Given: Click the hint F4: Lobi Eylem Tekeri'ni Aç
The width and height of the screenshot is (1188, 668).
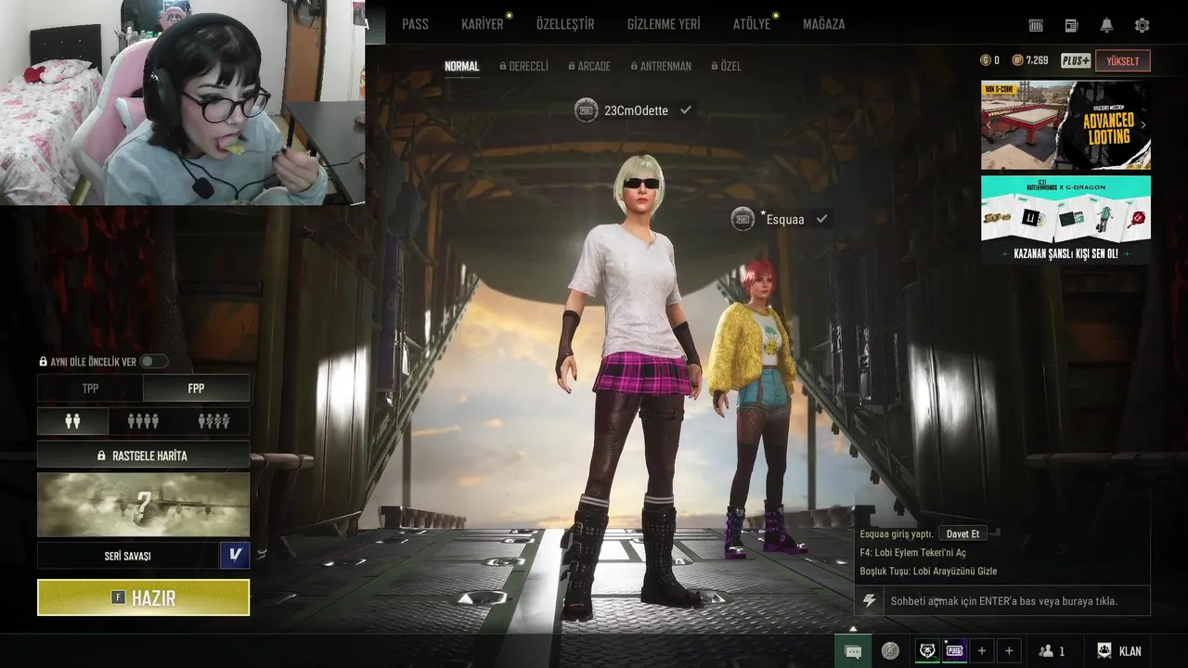Looking at the screenshot, I should [x=912, y=553].
